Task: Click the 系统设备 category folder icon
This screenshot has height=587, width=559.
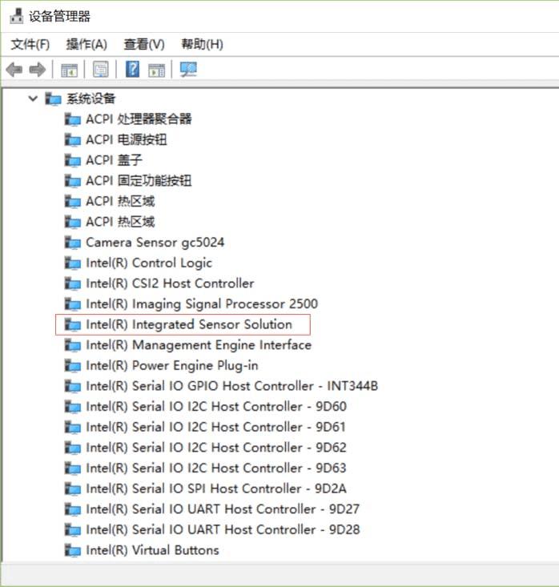Action: pyautogui.click(x=53, y=99)
